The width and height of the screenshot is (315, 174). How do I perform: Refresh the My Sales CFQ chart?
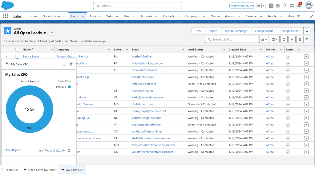pyautogui.click(x=69, y=150)
